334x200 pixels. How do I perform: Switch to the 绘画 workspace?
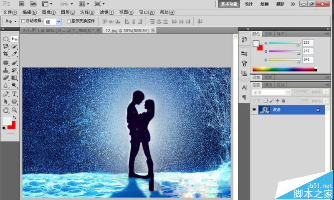point(264,4)
